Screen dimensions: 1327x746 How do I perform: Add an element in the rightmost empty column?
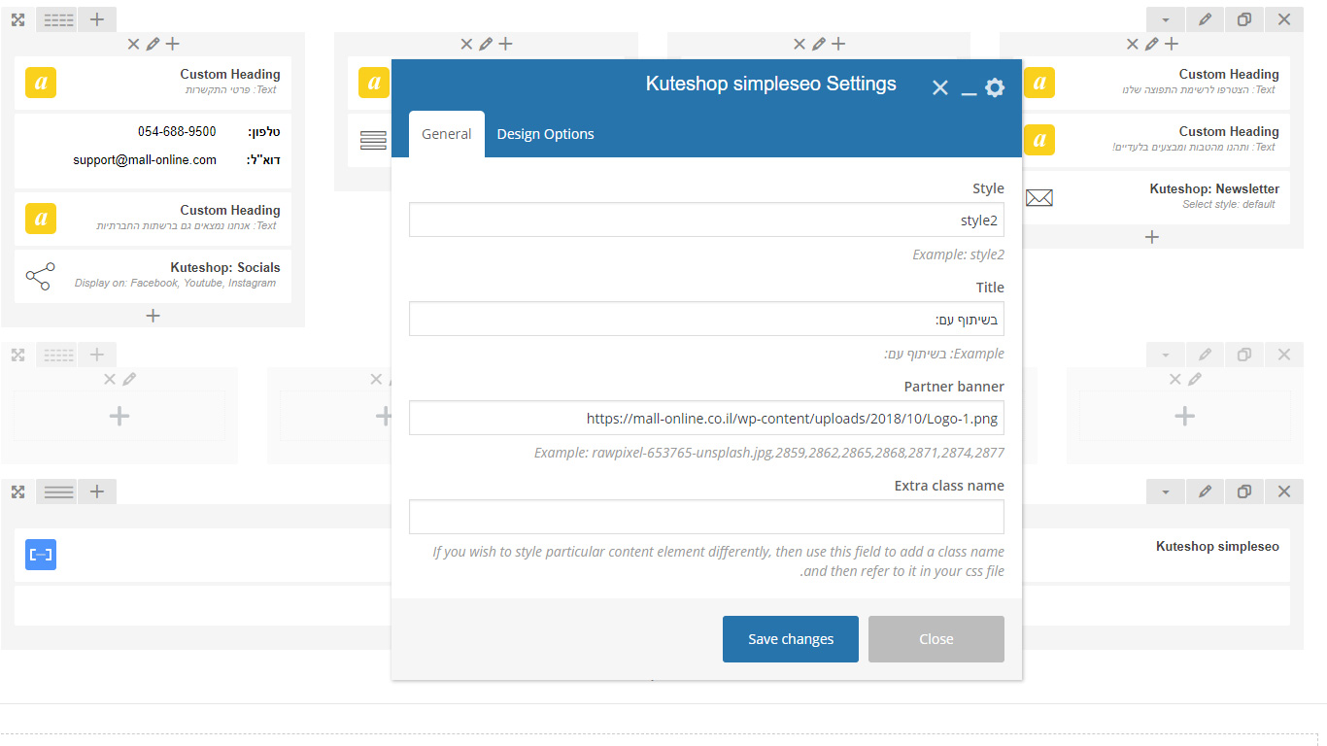(x=1184, y=417)
